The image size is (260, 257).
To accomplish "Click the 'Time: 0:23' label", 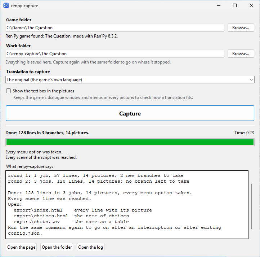I will pyautogui.click(x=244, y=133).
